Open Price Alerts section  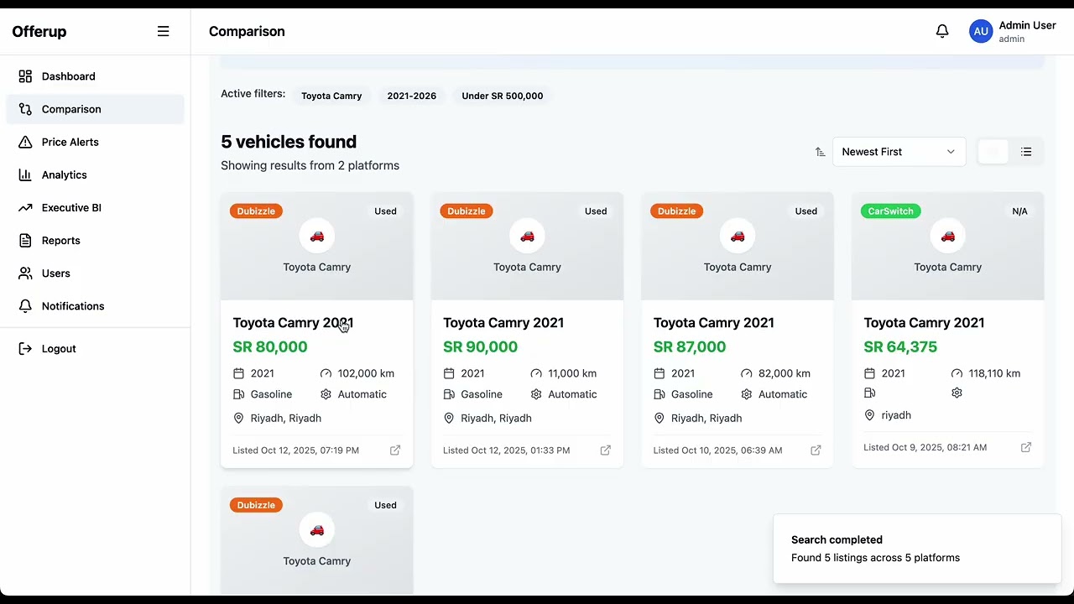(95, 142)
